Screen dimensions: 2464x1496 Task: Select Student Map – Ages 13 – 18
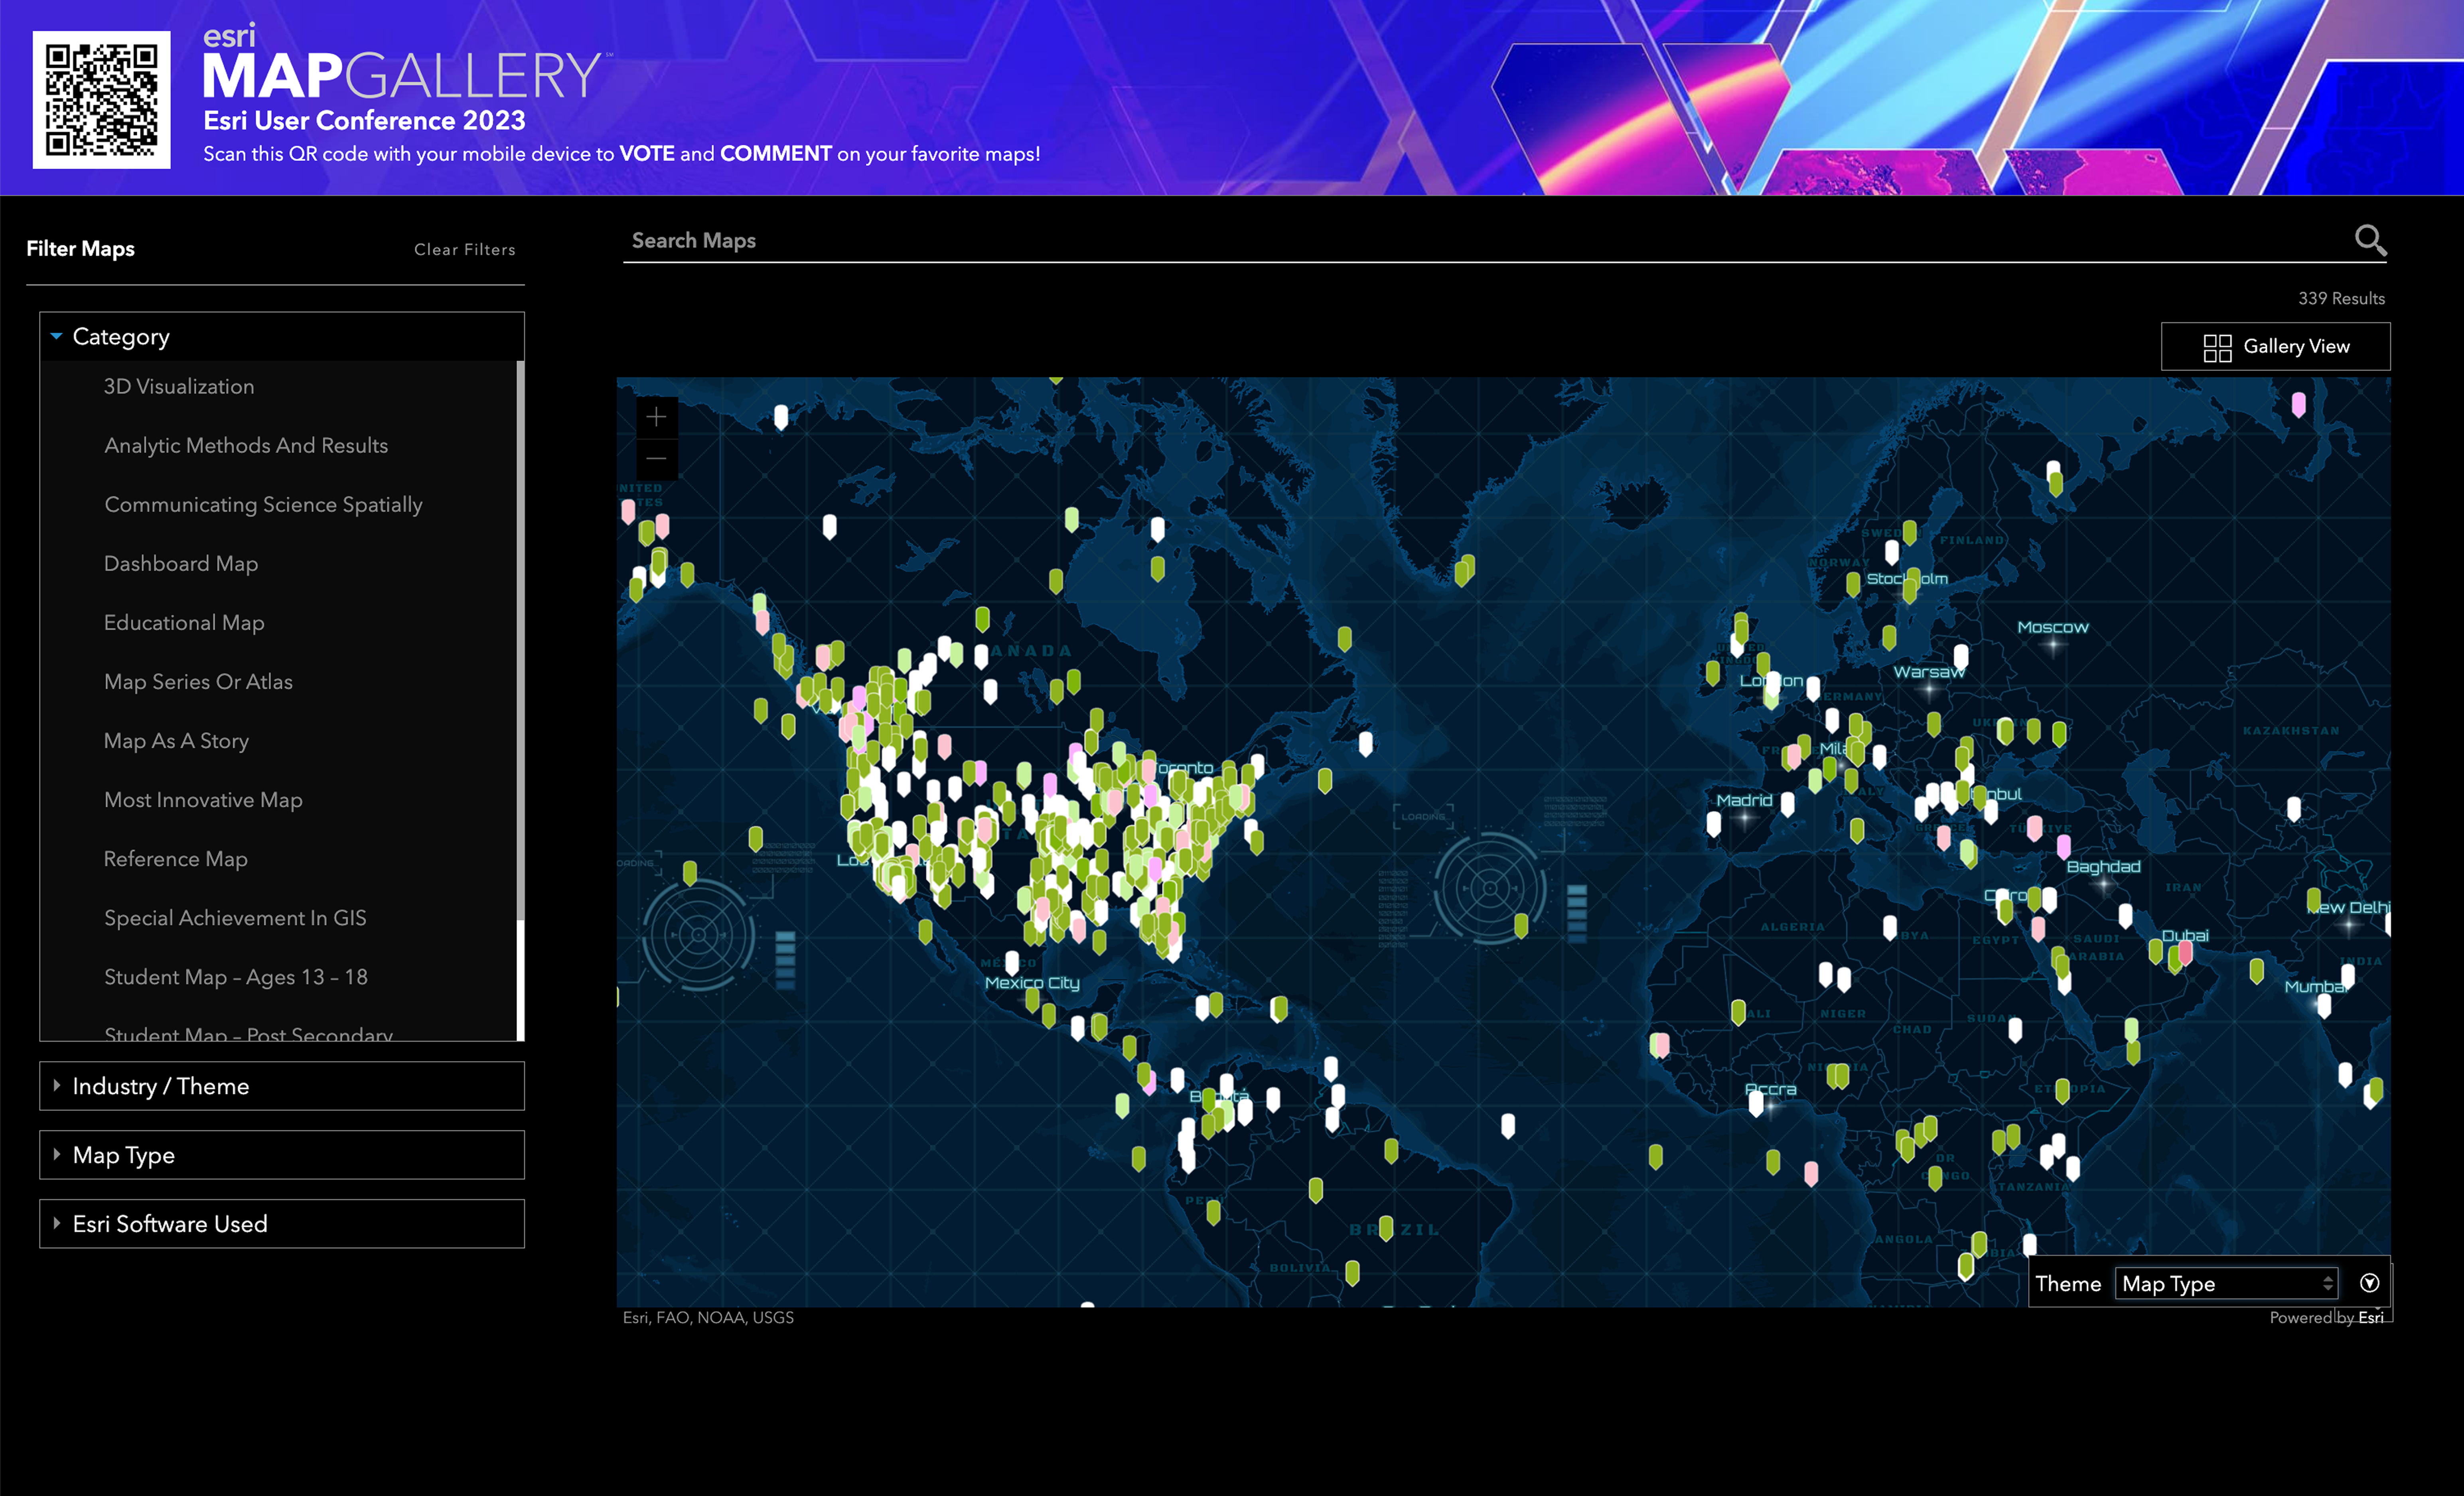(236, 976)
